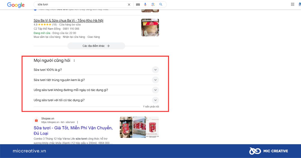The height and width of the screenshot is (158, 301).
Task: Expand Uống sữa tươi với tỏi question
Action: click(96, 100)
